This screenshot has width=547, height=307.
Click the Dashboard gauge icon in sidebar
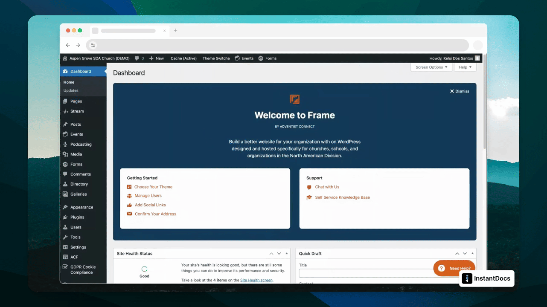click(x=65, y=71)
